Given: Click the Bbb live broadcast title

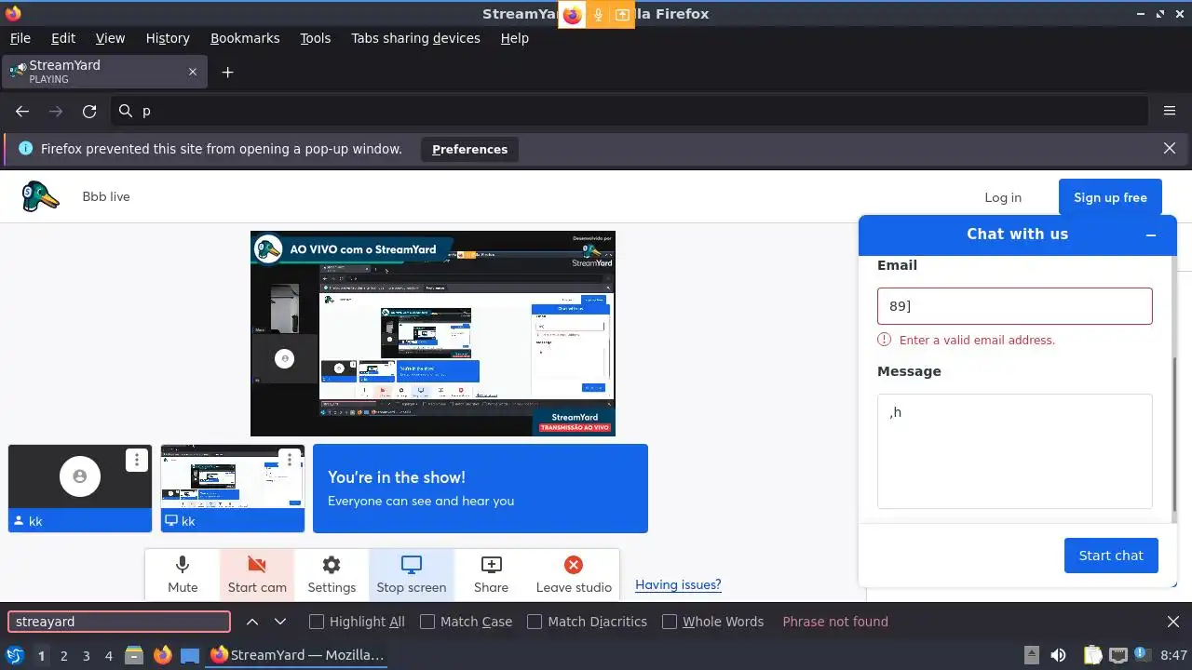Looking at the screenshot, I should (106, 197).
